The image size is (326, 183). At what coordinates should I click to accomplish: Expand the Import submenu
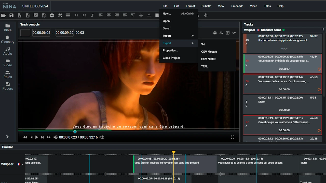[179, 36]
